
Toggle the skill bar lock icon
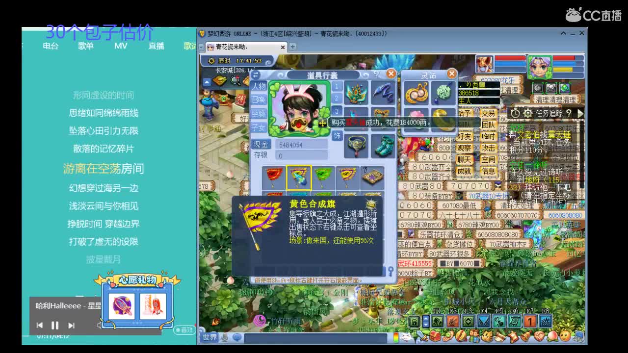click(x=414, y=322)
